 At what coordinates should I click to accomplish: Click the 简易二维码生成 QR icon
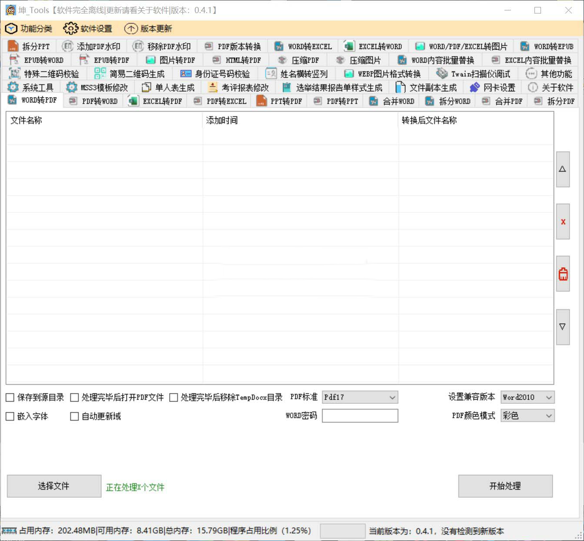click(x=100, y=73)
